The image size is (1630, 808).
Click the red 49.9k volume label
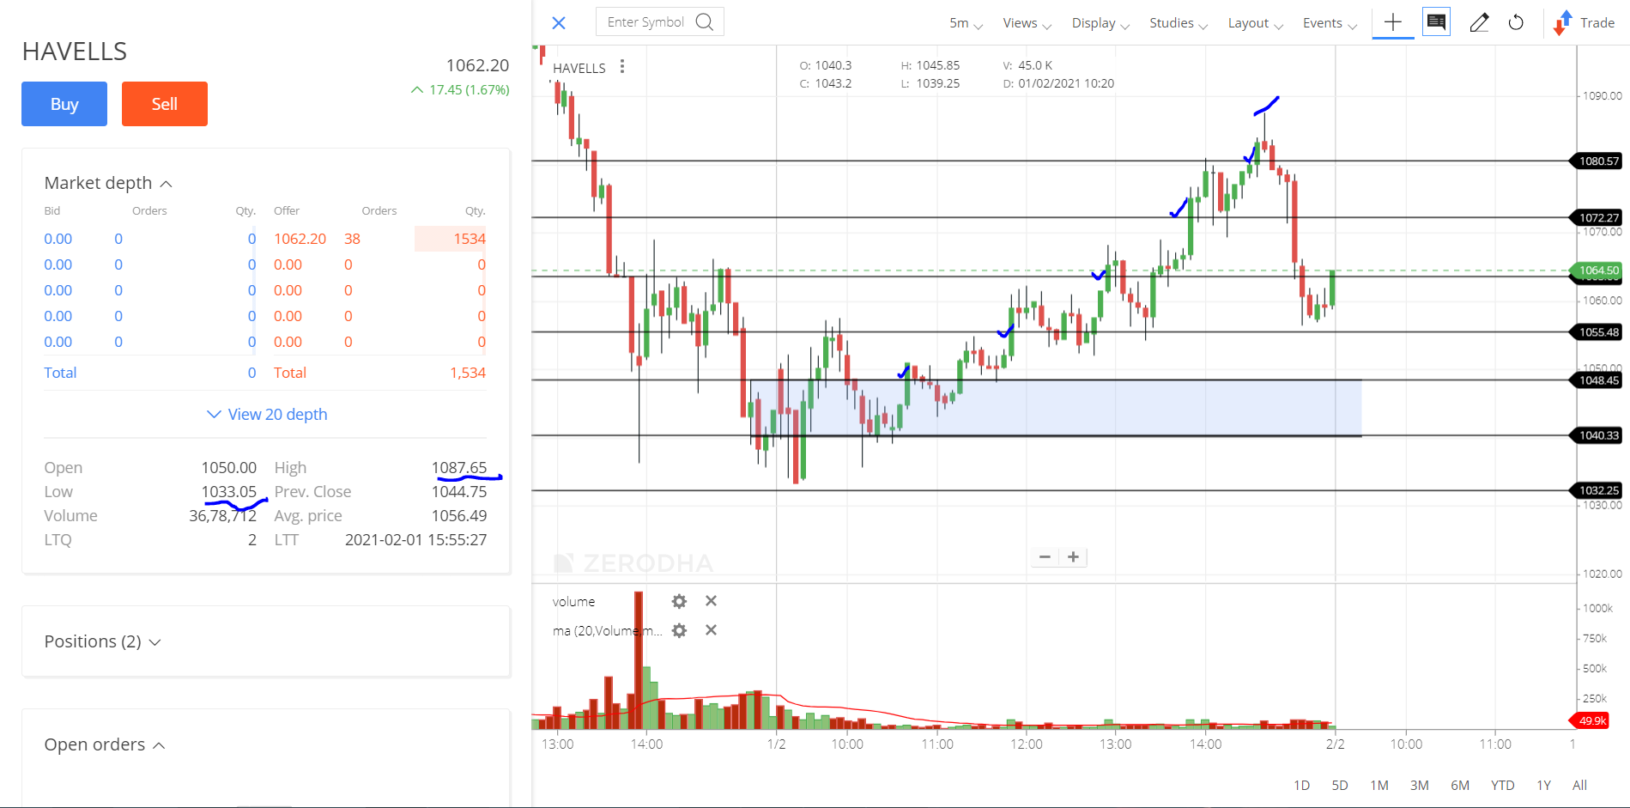(x=1591, y=720)
